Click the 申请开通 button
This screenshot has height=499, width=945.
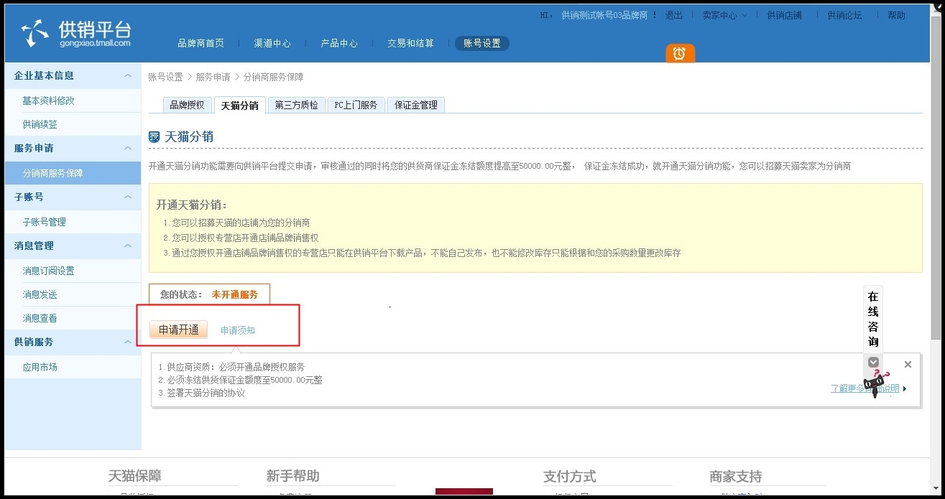[x=179, y=330]
